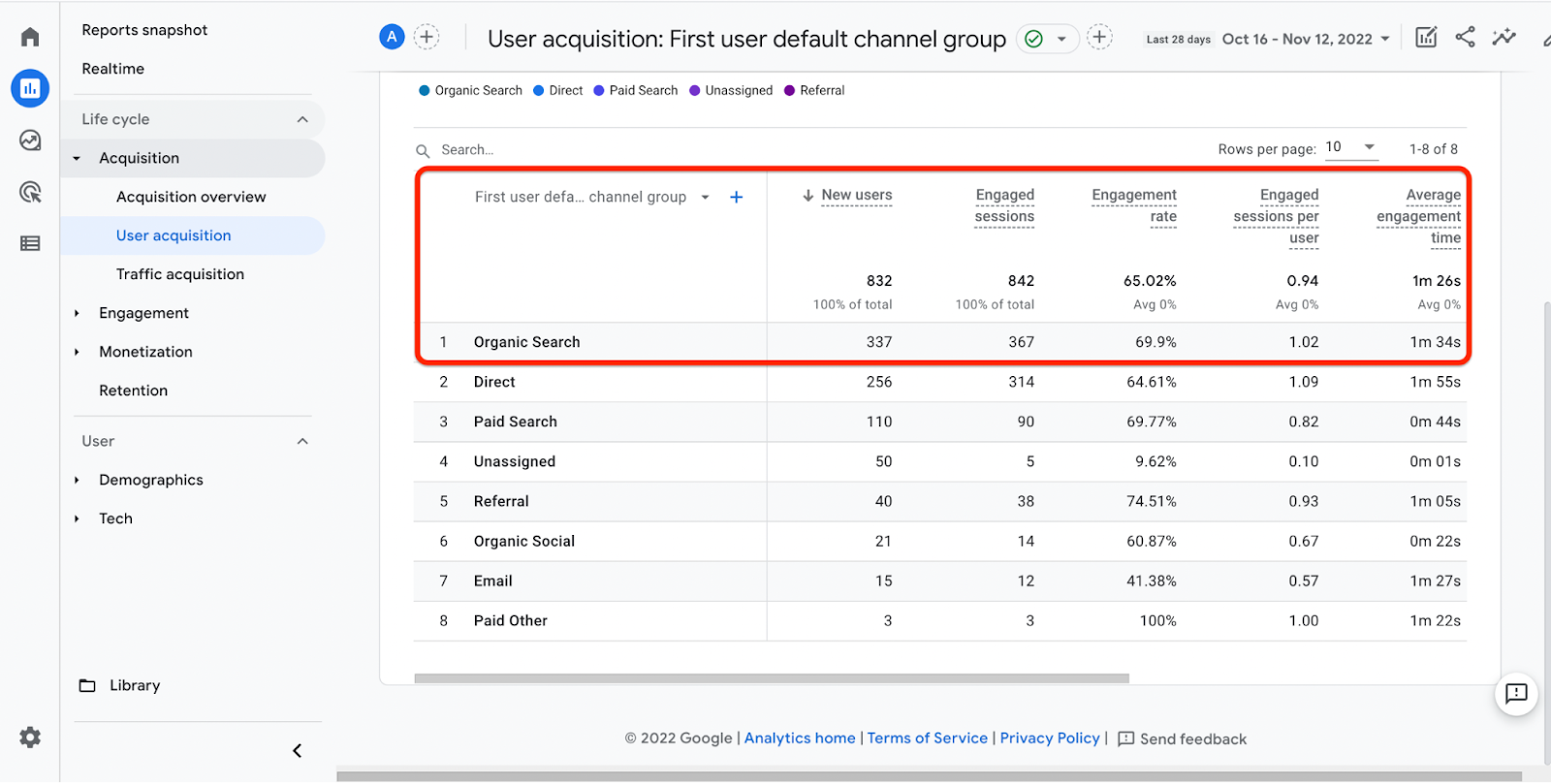Click the Privacy Policy link
1551x783 pixels.
point(1050,738)
